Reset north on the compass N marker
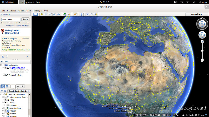The width and height of the screenshot is (209, 117). tap(202, 18)
